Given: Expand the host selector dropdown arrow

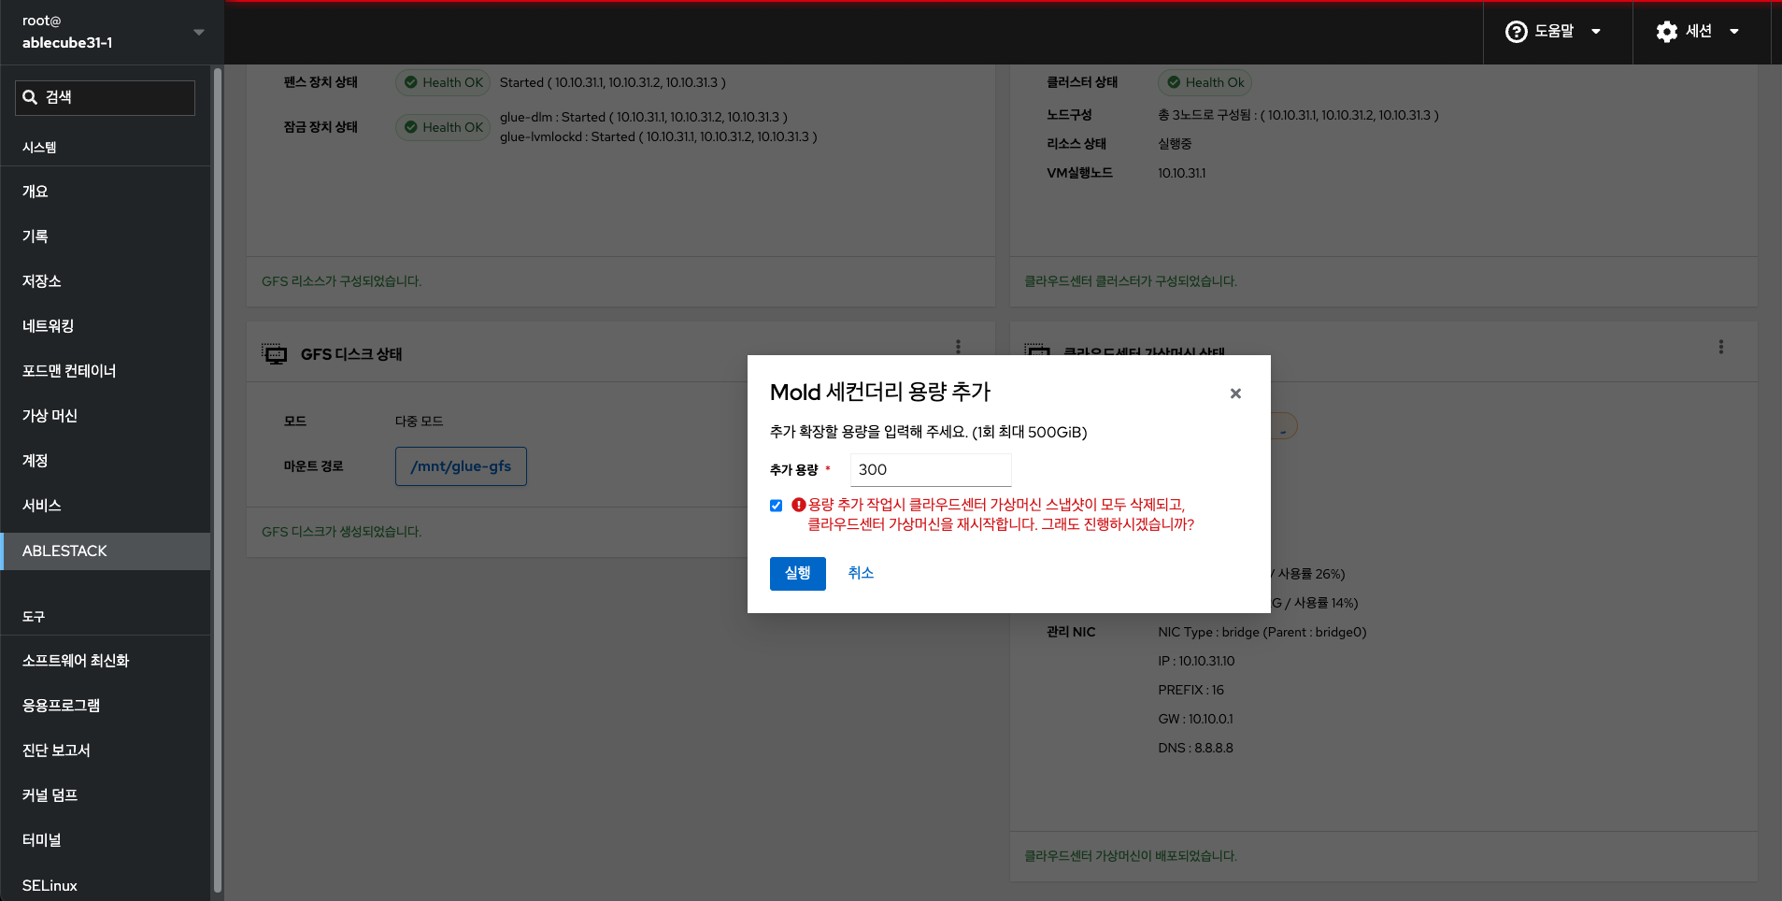Looking at the screenshot, I should [198, 32].
